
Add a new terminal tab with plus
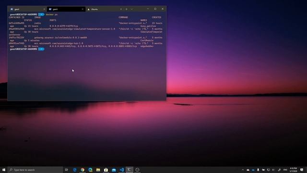click(127, 9)
